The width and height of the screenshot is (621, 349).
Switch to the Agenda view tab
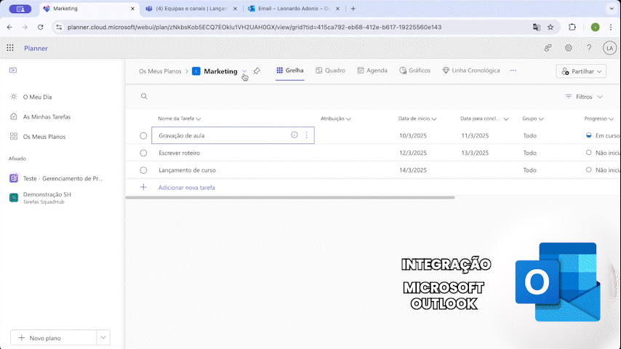[x=372, y=71]
